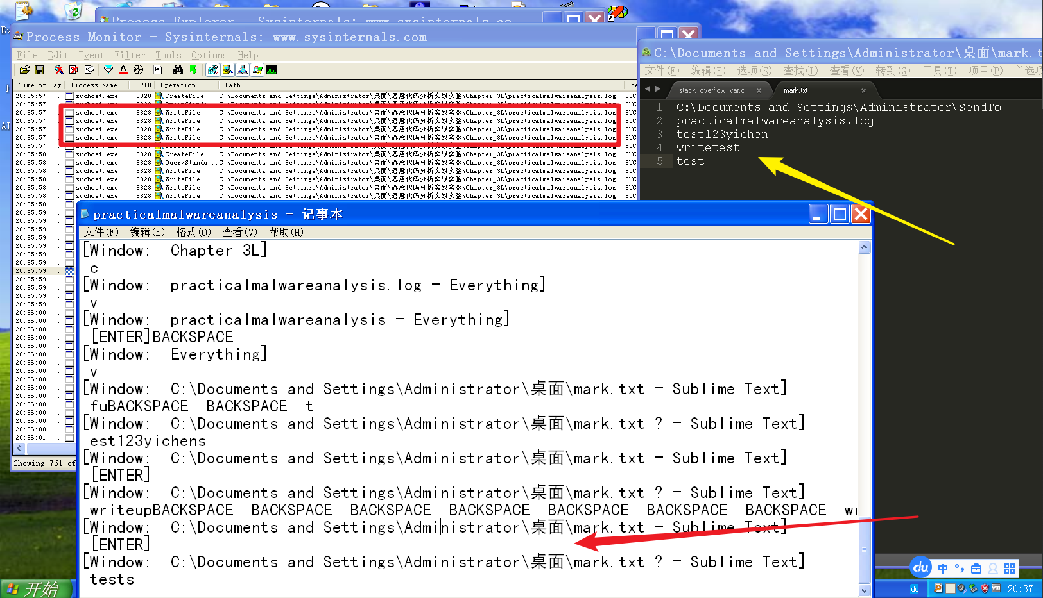Toggle Show Network Activity
The height and width of the screenshot is (598, 1043).
243,70
